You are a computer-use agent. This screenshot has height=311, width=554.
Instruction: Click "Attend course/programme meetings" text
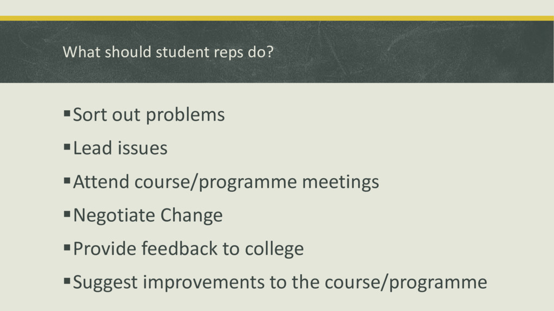tap(226, 182)
